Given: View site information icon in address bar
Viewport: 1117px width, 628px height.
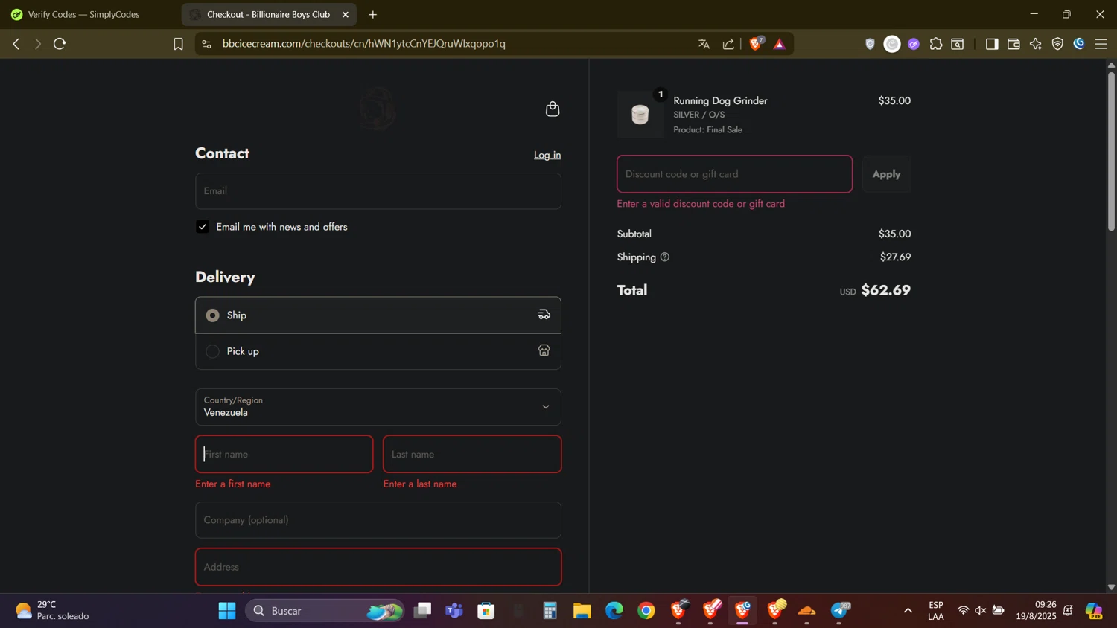Looking at the screenshot, I should [x=207, y=44].
